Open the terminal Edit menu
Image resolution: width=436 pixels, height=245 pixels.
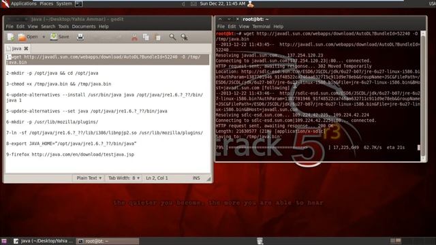(x=232, y=27)
